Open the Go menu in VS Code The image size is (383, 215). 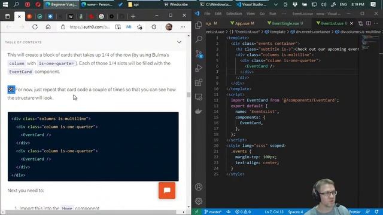[262, 14]
